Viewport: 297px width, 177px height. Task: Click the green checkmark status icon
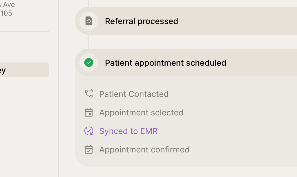(89, 62)
